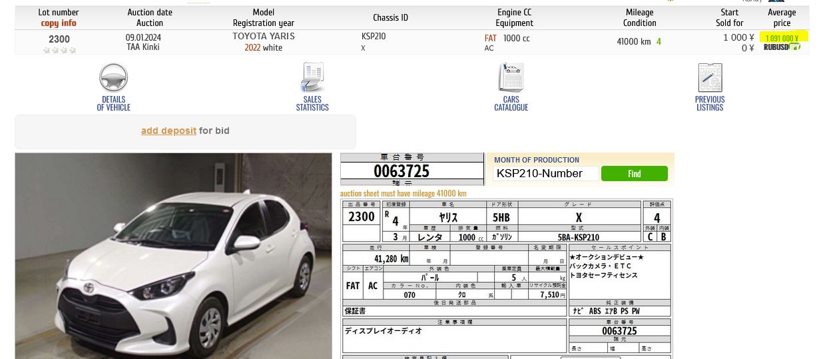Open the auction sheet image

(507, 279)
